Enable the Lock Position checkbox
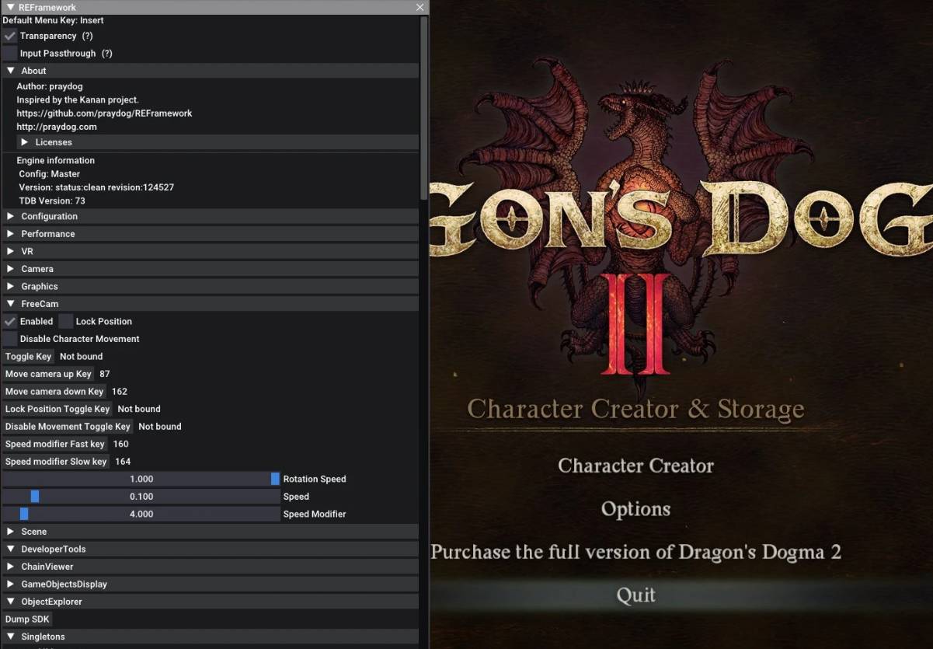The image size is (933, 649). point(65,321)
